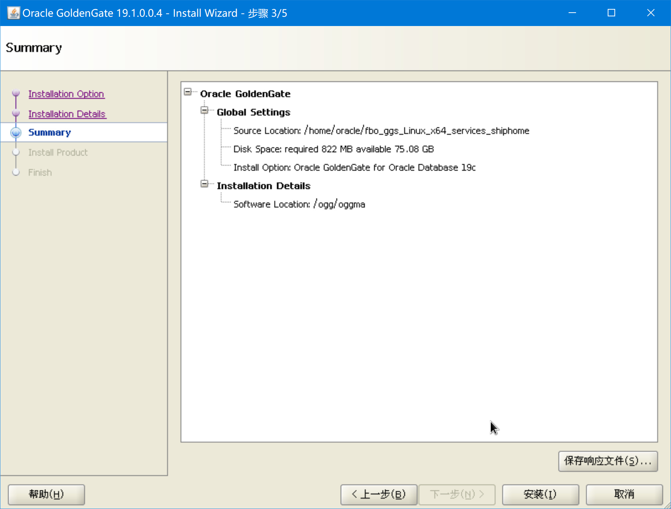Maximize the Install Wizard window

[x=611, y=13]
